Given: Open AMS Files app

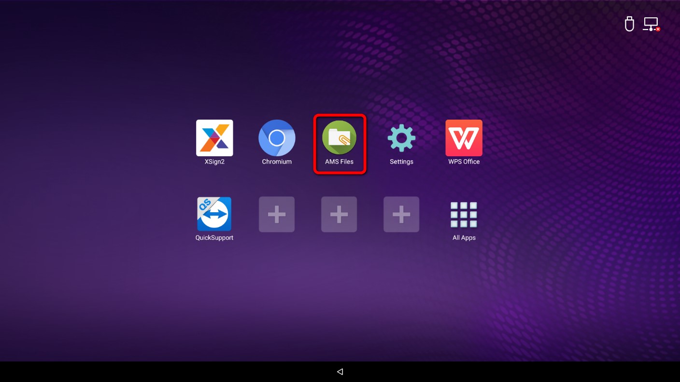Looking at the screenshot, I should 339,138.
